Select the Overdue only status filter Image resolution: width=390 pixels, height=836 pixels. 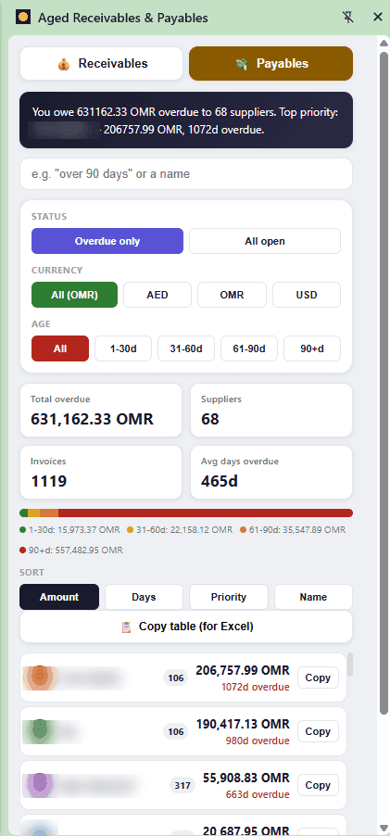[x=107, y=241]
